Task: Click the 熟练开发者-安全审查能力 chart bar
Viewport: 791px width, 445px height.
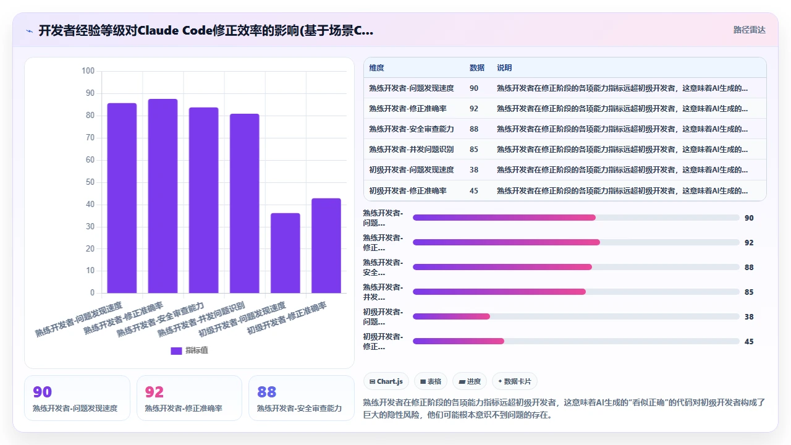Action: pyautogui.click(x=203, y=200)
